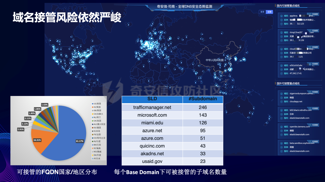Click the IO/英国 legend color swatch
Viewport: 325px width, 182px height.
92,107
